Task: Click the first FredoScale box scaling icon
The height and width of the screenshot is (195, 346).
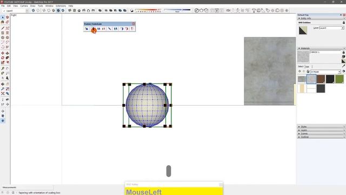Action: click(x=86, y=29)
